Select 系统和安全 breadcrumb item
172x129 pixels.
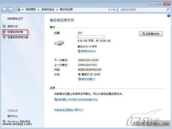click(x=48, y=10)
